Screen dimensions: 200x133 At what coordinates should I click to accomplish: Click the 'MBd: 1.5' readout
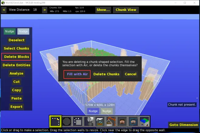pyautogui.click(x=67, y=11)
